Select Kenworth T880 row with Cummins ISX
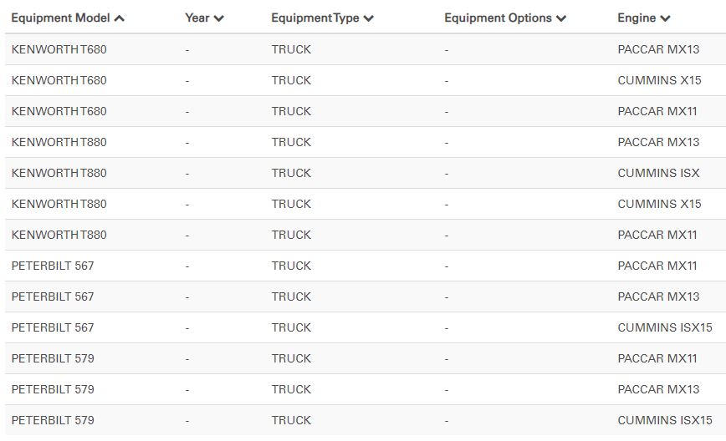Viewport: 726px width, 441px height. 59,173
